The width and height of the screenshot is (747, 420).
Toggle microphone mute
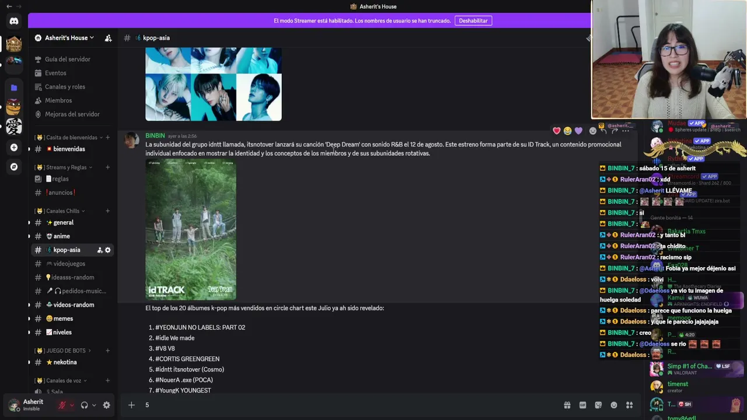point(62,405)
